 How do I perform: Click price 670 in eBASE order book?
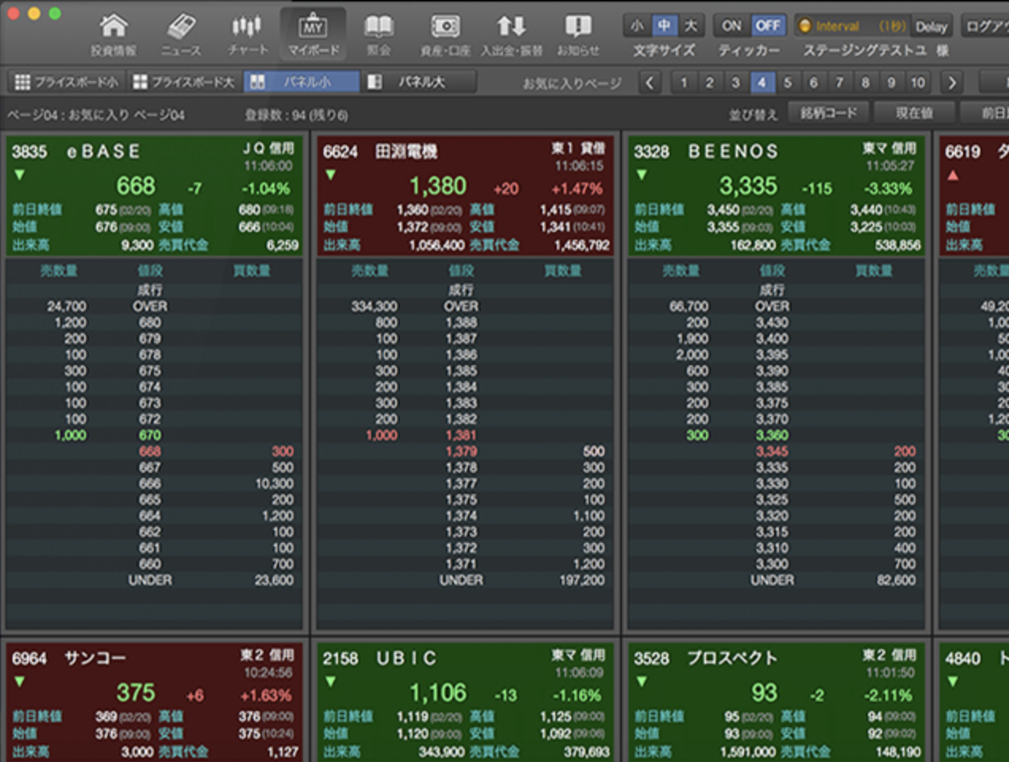click(150, 435)
